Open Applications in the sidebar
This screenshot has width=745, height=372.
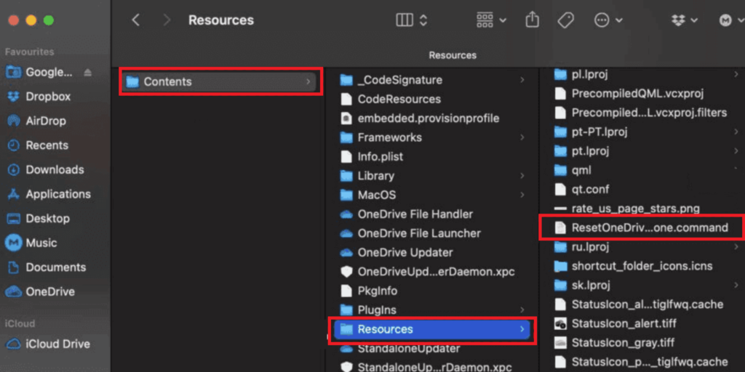pos(58,194)
